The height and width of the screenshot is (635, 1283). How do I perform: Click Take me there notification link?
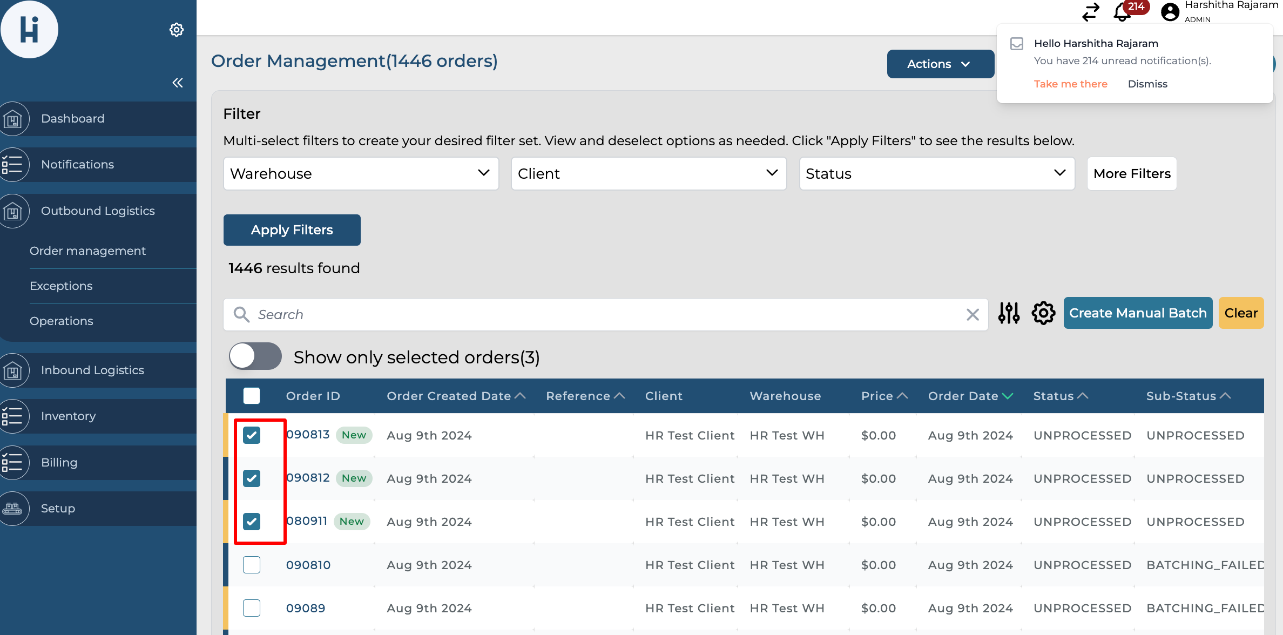click(1070, 84)
